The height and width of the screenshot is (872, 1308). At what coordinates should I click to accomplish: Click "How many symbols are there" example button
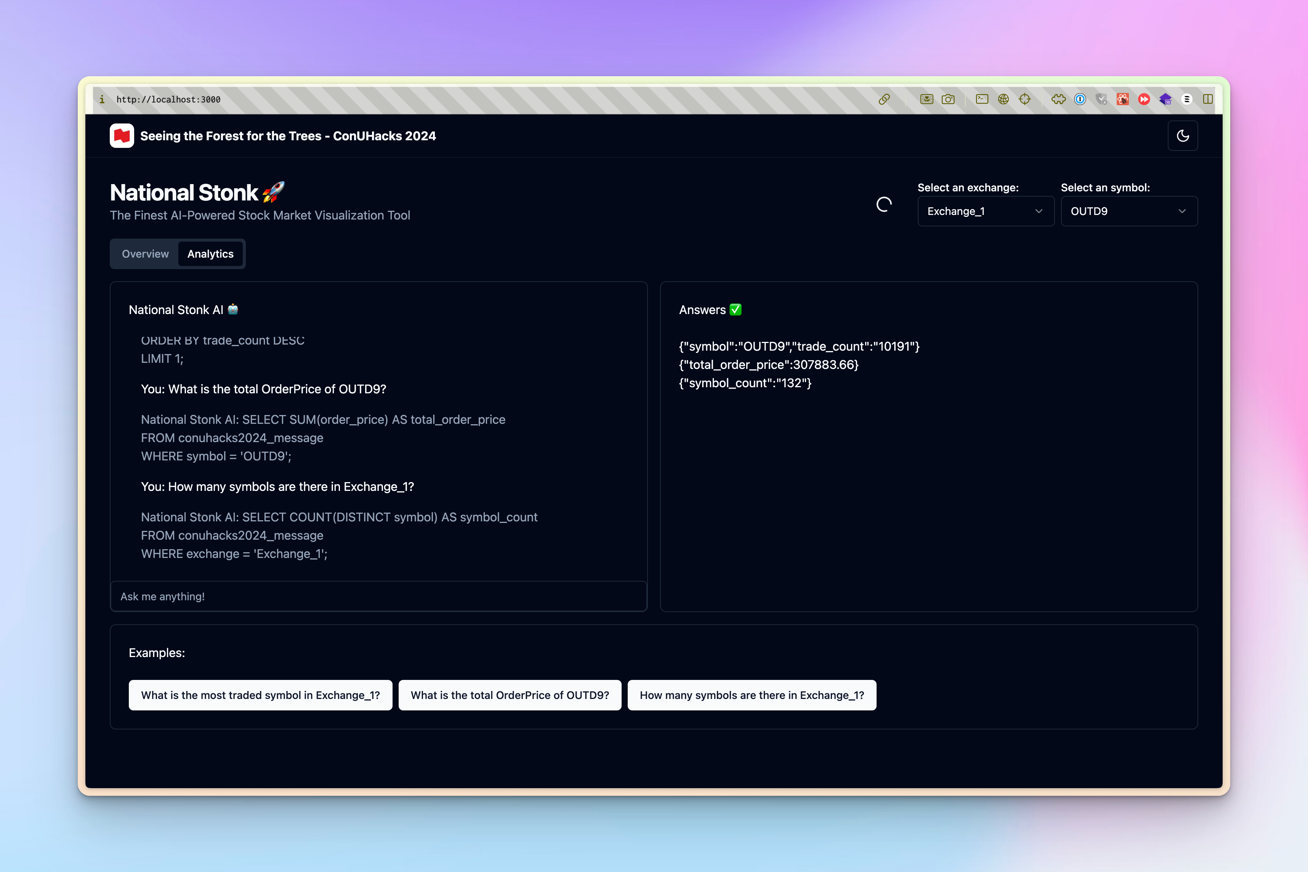click(x=751, y=695)
